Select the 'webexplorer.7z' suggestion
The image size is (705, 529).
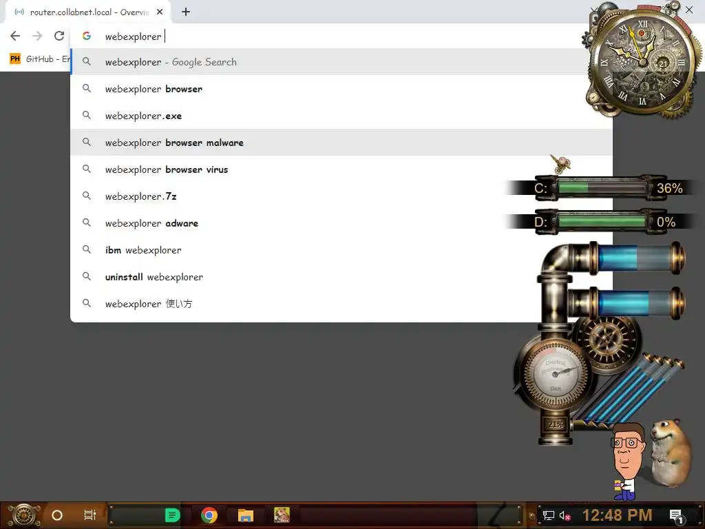[x=341, y=196]
